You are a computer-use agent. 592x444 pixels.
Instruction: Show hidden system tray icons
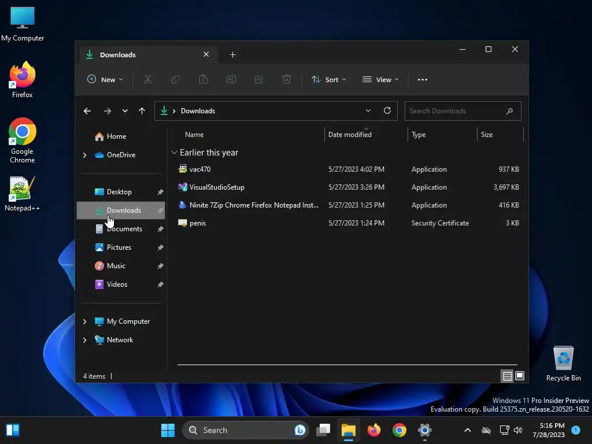pyautogui.click(x=467, y=430)
